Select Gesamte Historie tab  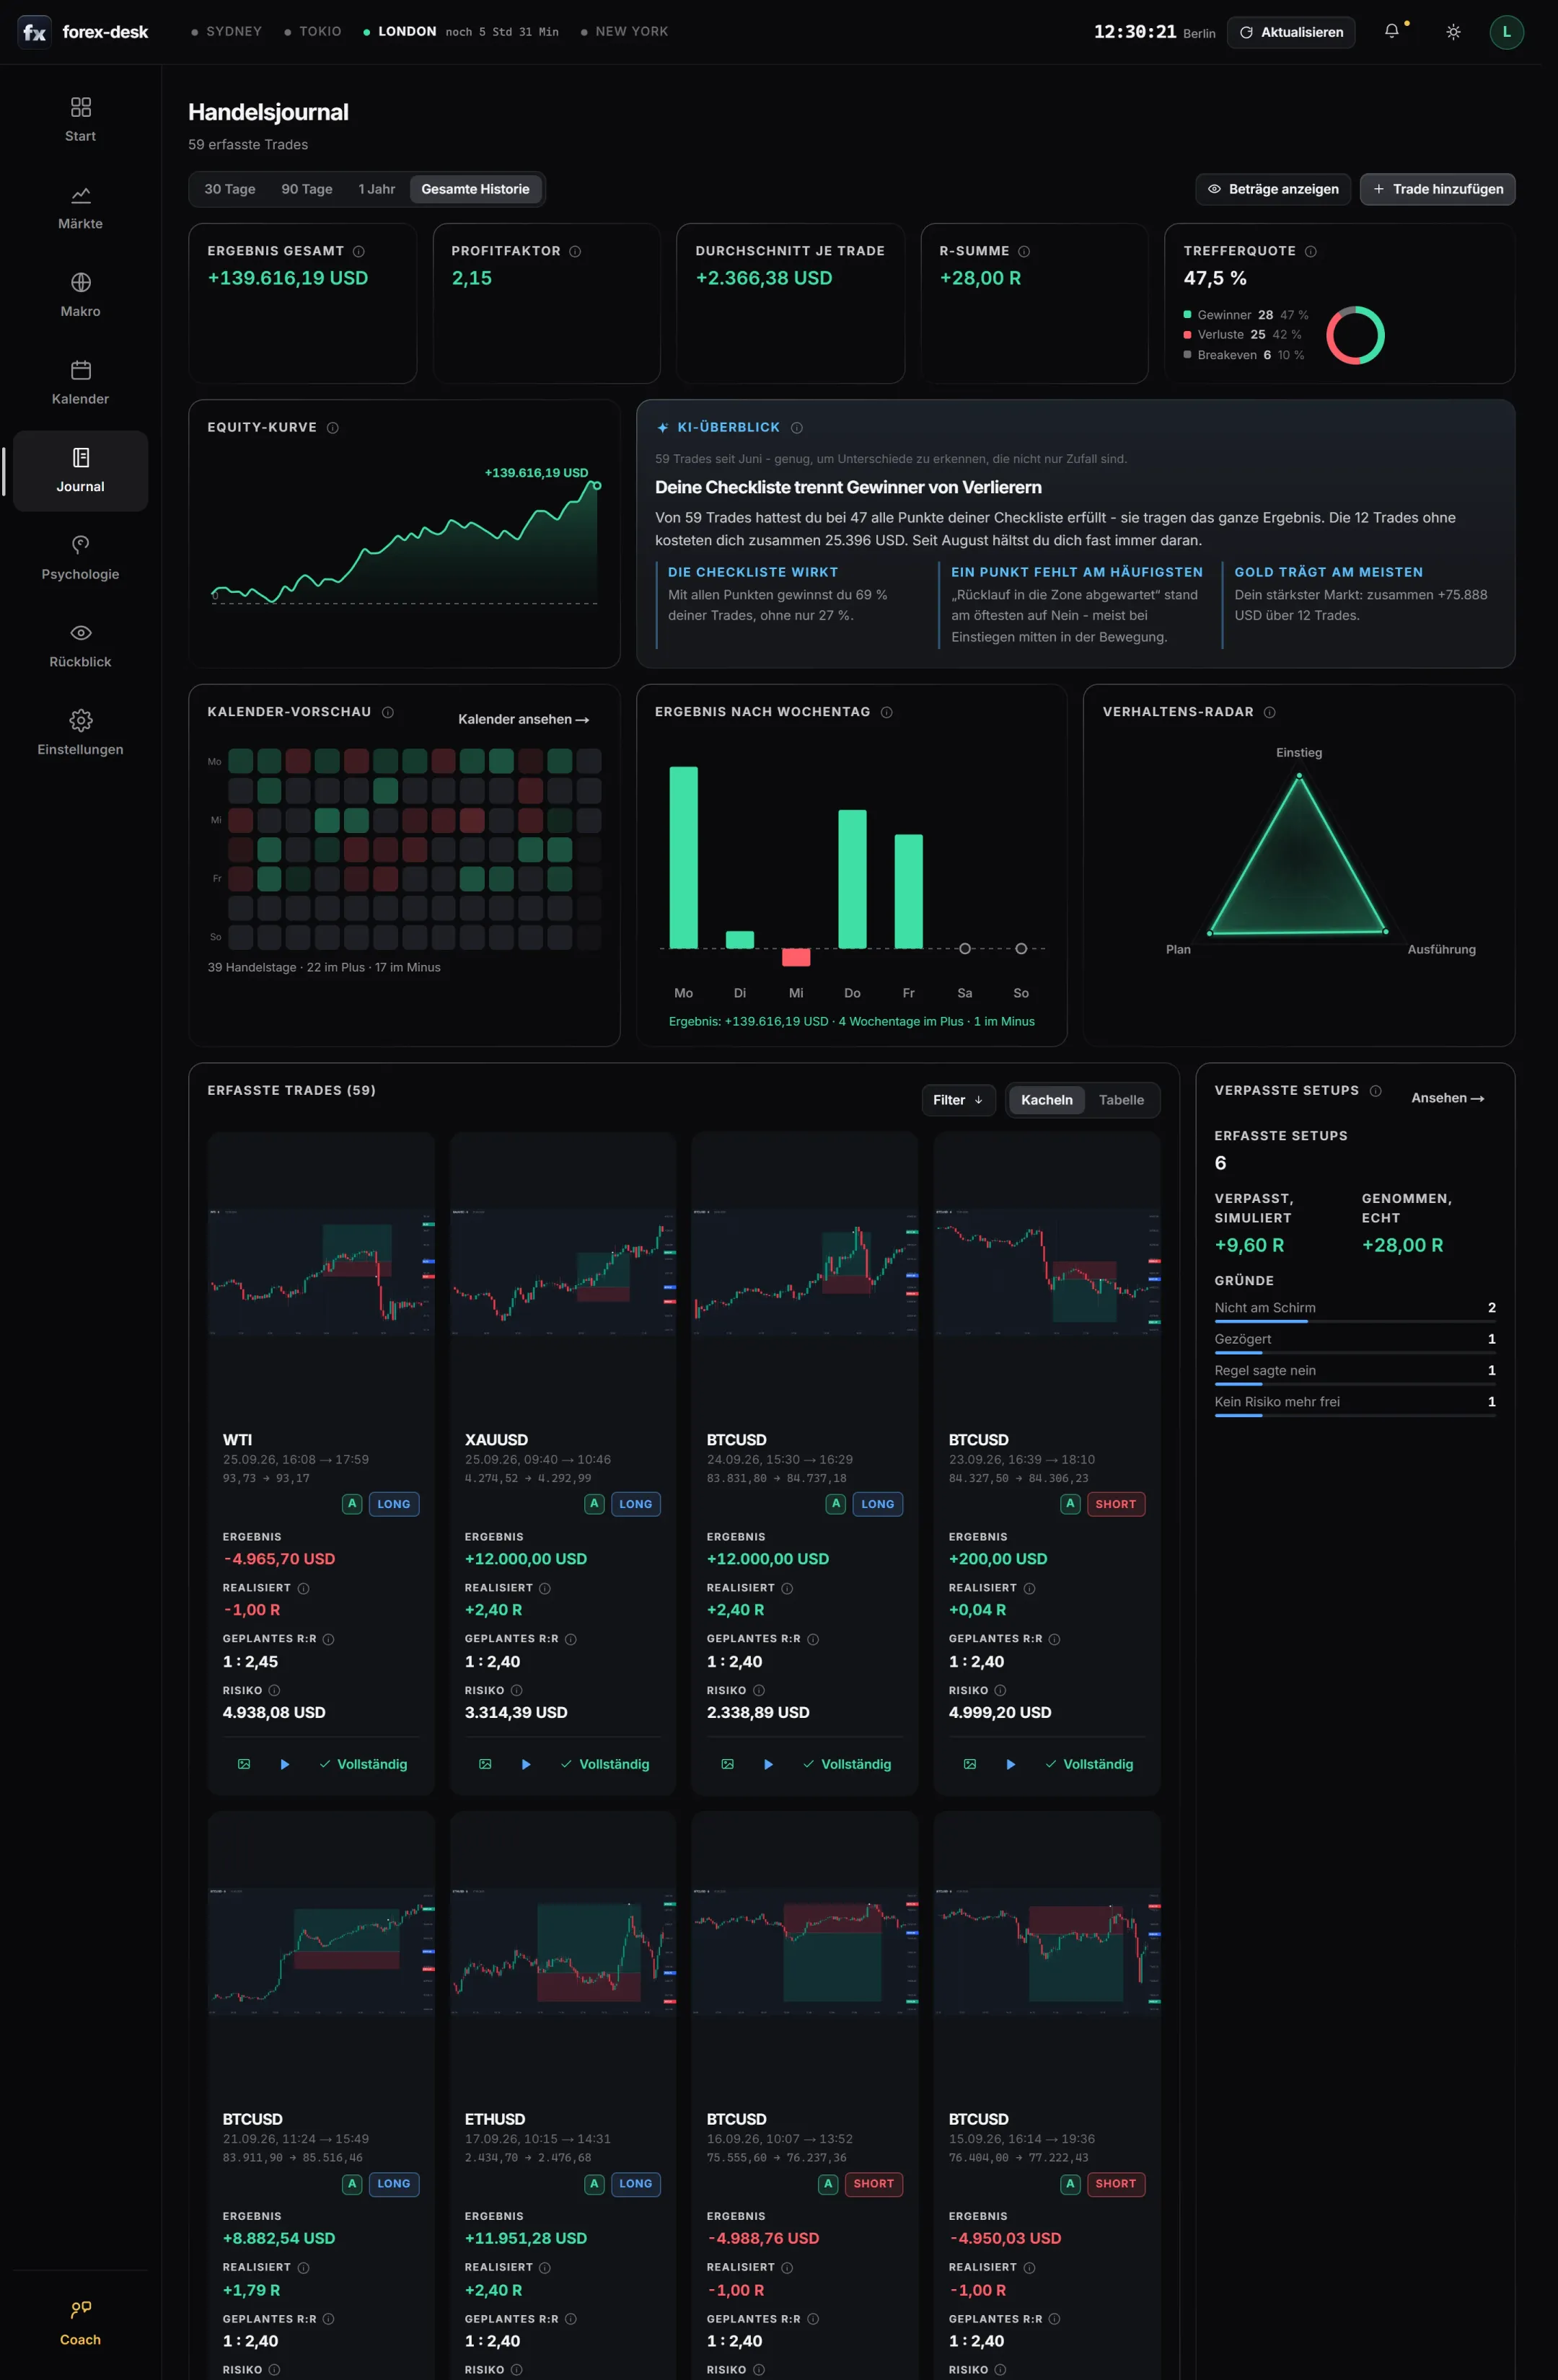point(475,189)
